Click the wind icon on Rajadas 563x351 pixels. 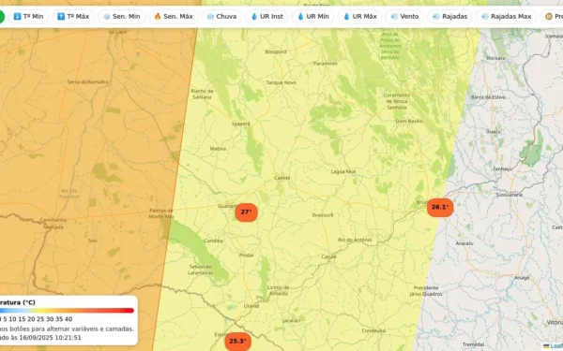(x=436, y=17)
